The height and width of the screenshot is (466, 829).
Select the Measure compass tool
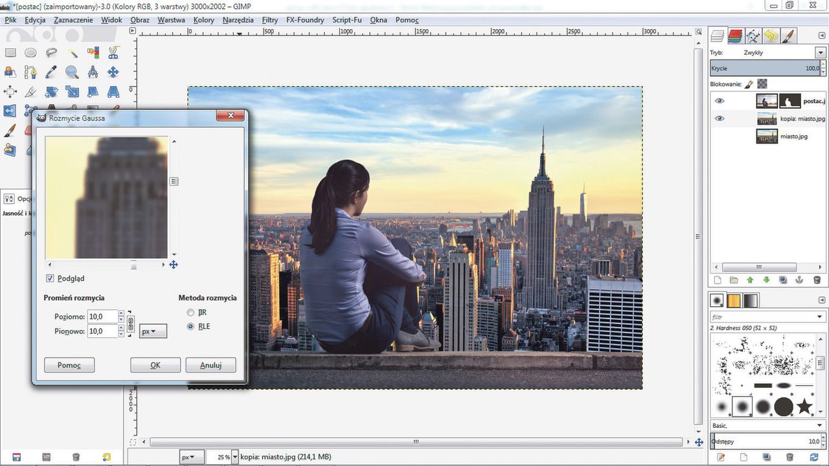pos(93,72)
